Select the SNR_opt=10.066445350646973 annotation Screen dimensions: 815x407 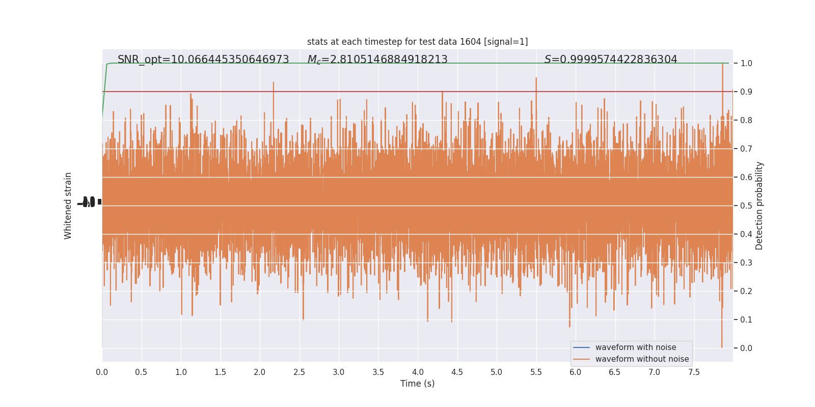click(203, 60)
